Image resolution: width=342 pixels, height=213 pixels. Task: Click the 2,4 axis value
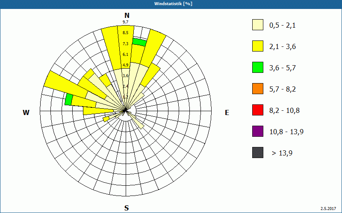125,86
